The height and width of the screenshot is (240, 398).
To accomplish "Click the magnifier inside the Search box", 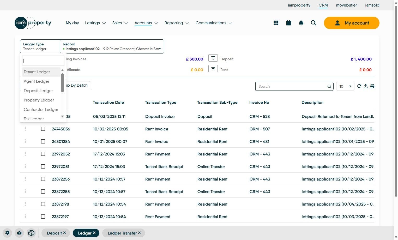I will [329, 86].
